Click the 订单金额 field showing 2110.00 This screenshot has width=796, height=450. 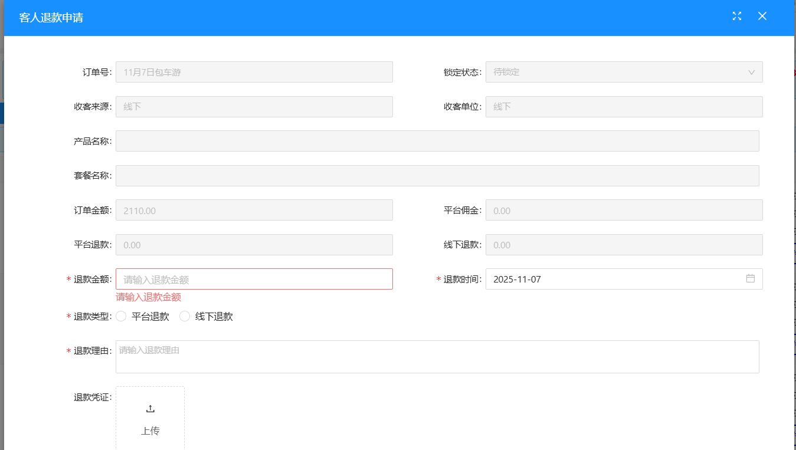(x=254, y=210)
